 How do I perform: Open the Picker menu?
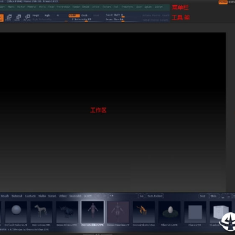[51, 7]
